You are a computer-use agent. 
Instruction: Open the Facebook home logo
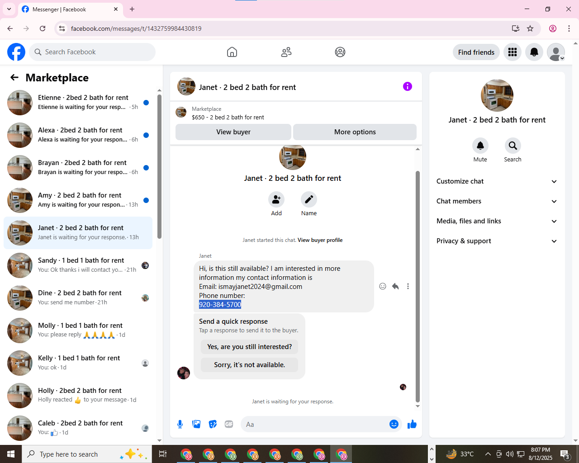[16, 52]
